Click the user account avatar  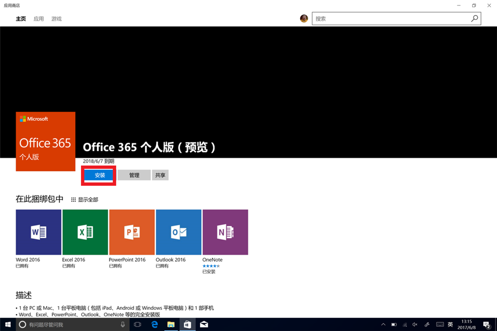pyautogui.click(x=304, y=19)
